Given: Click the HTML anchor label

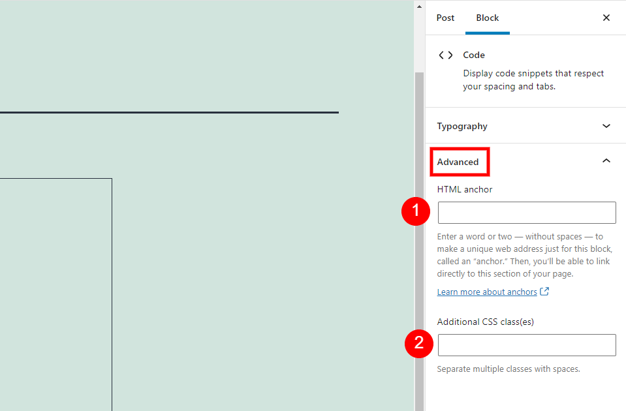Looking at the screenshot, I should [465, 190].
